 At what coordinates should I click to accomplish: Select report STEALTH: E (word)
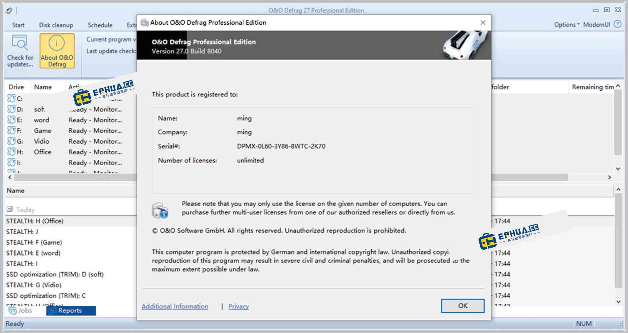(33, 253)
